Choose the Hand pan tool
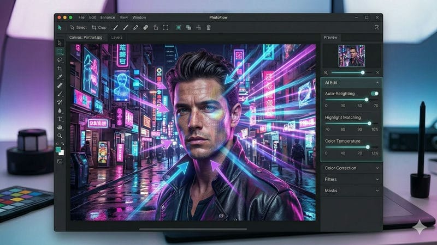The image size is (437, 245). pos(60,127)
